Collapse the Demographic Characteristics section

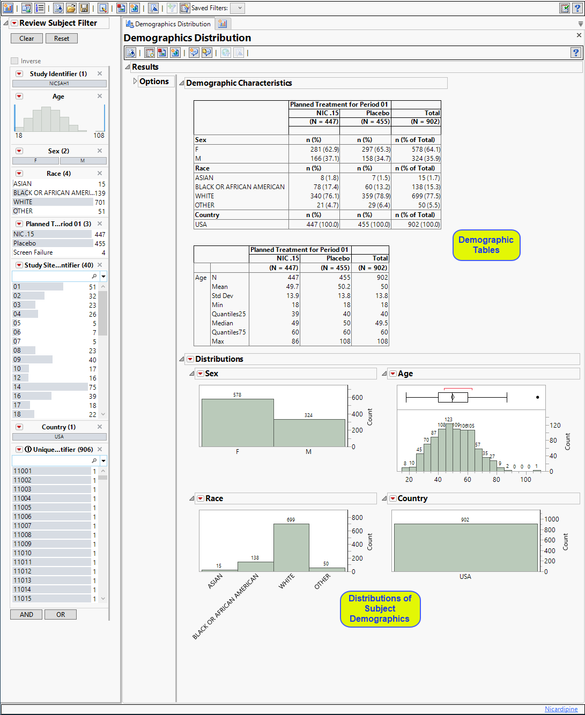pyautogui.click(x=182, y=83)
